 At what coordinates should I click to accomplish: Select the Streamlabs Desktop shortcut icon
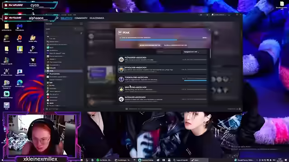7,94
